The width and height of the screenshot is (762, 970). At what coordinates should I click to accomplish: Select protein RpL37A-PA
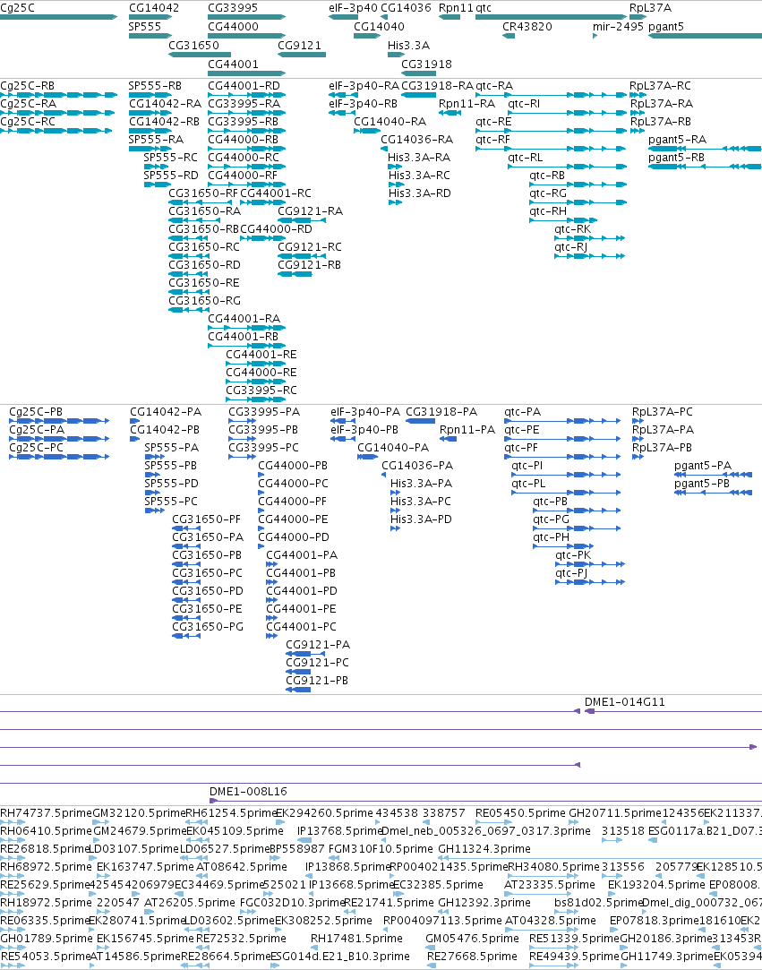pyautogui.click(x=663, y=429)
